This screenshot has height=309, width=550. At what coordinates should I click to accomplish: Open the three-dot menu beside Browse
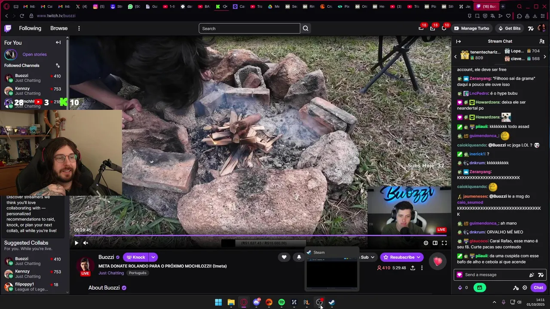tap(79, 28)
